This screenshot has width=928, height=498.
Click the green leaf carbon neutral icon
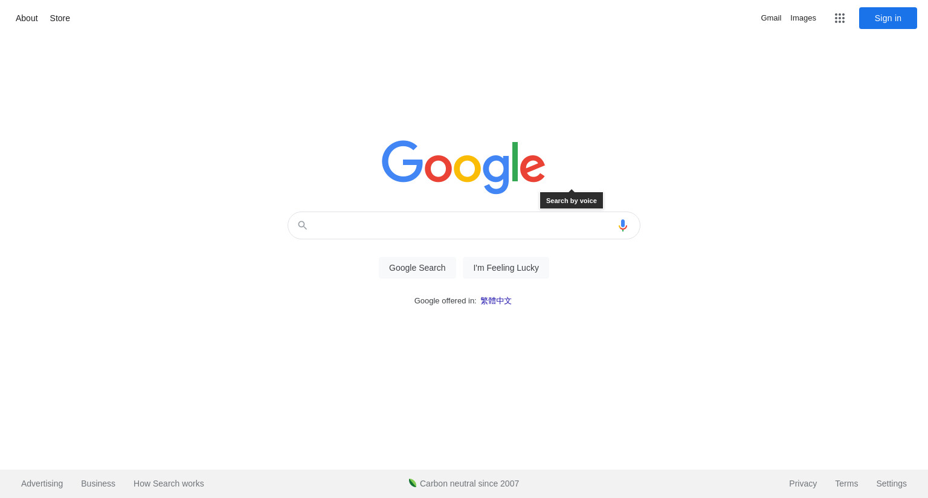[413, 483]
